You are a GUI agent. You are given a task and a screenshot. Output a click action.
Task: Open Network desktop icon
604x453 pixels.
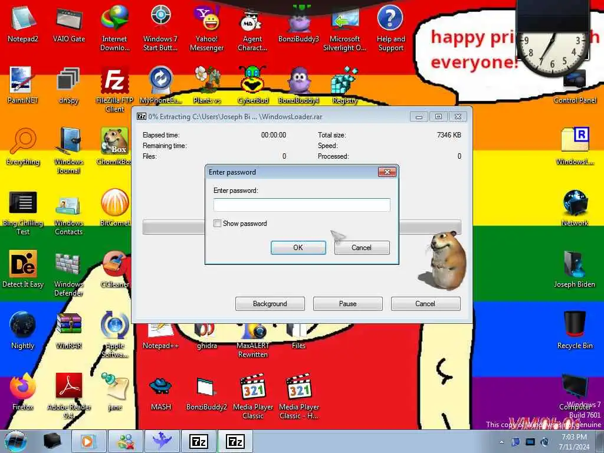(575, 208)
